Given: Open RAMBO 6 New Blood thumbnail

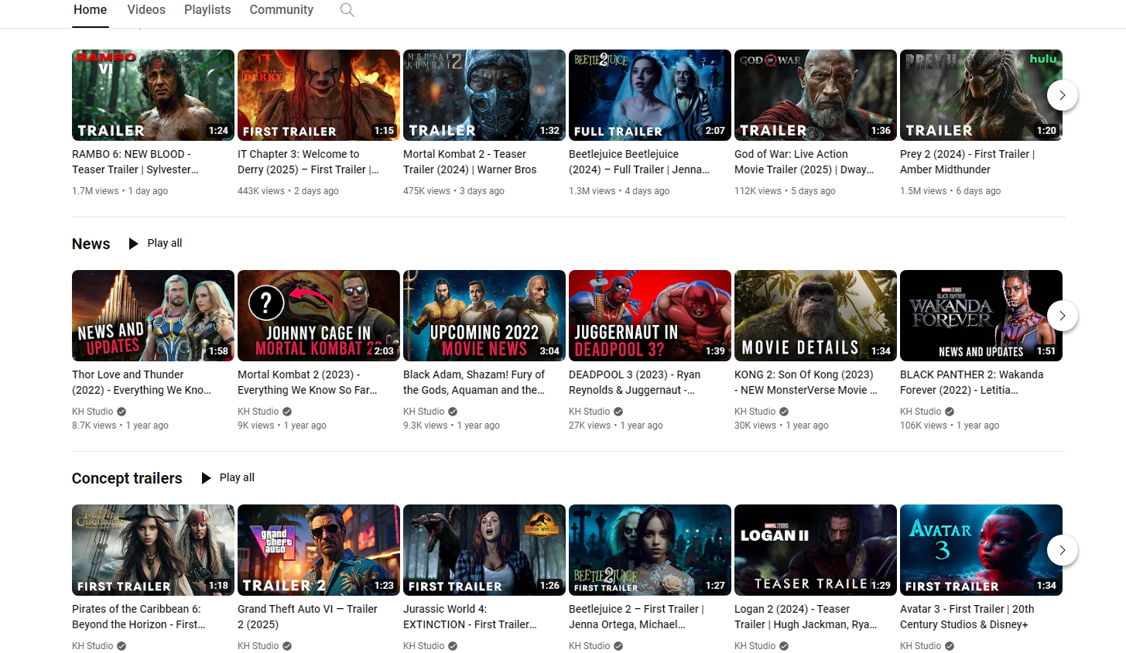Looking at the screenshot, I should tap(153, 95).
